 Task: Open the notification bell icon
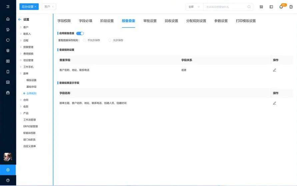[x=281, y=7]
